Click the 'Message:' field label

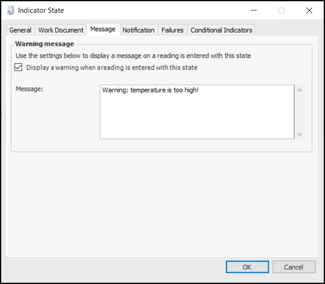point(29,89)
